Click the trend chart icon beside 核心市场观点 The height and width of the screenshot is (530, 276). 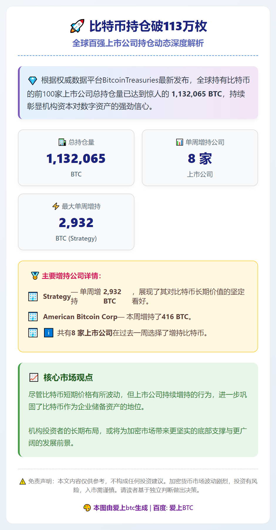click(34, 378)
